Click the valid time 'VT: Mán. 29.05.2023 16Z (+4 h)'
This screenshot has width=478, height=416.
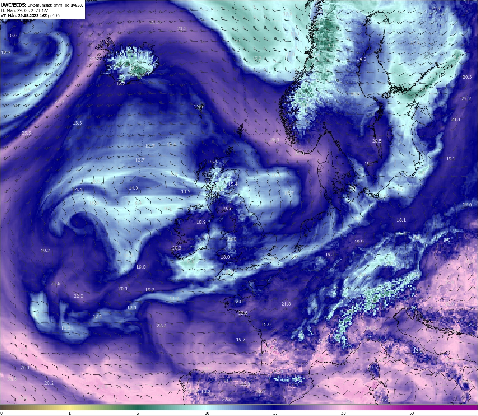pos(30,16)
